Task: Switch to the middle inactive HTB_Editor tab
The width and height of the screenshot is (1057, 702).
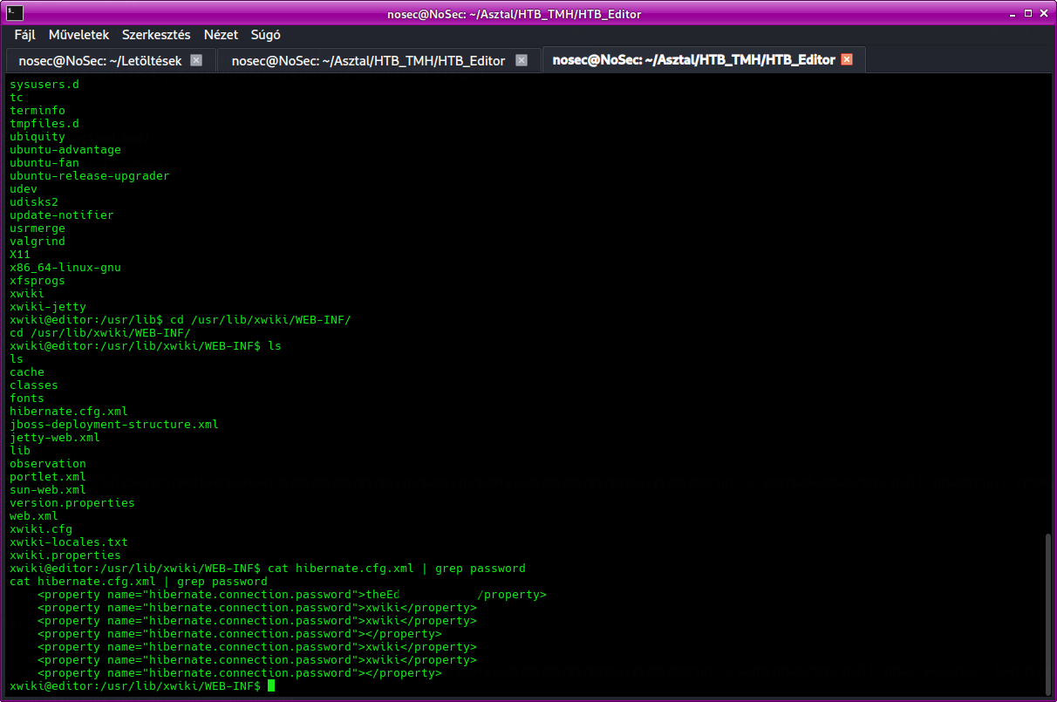Action: point(368,60)
